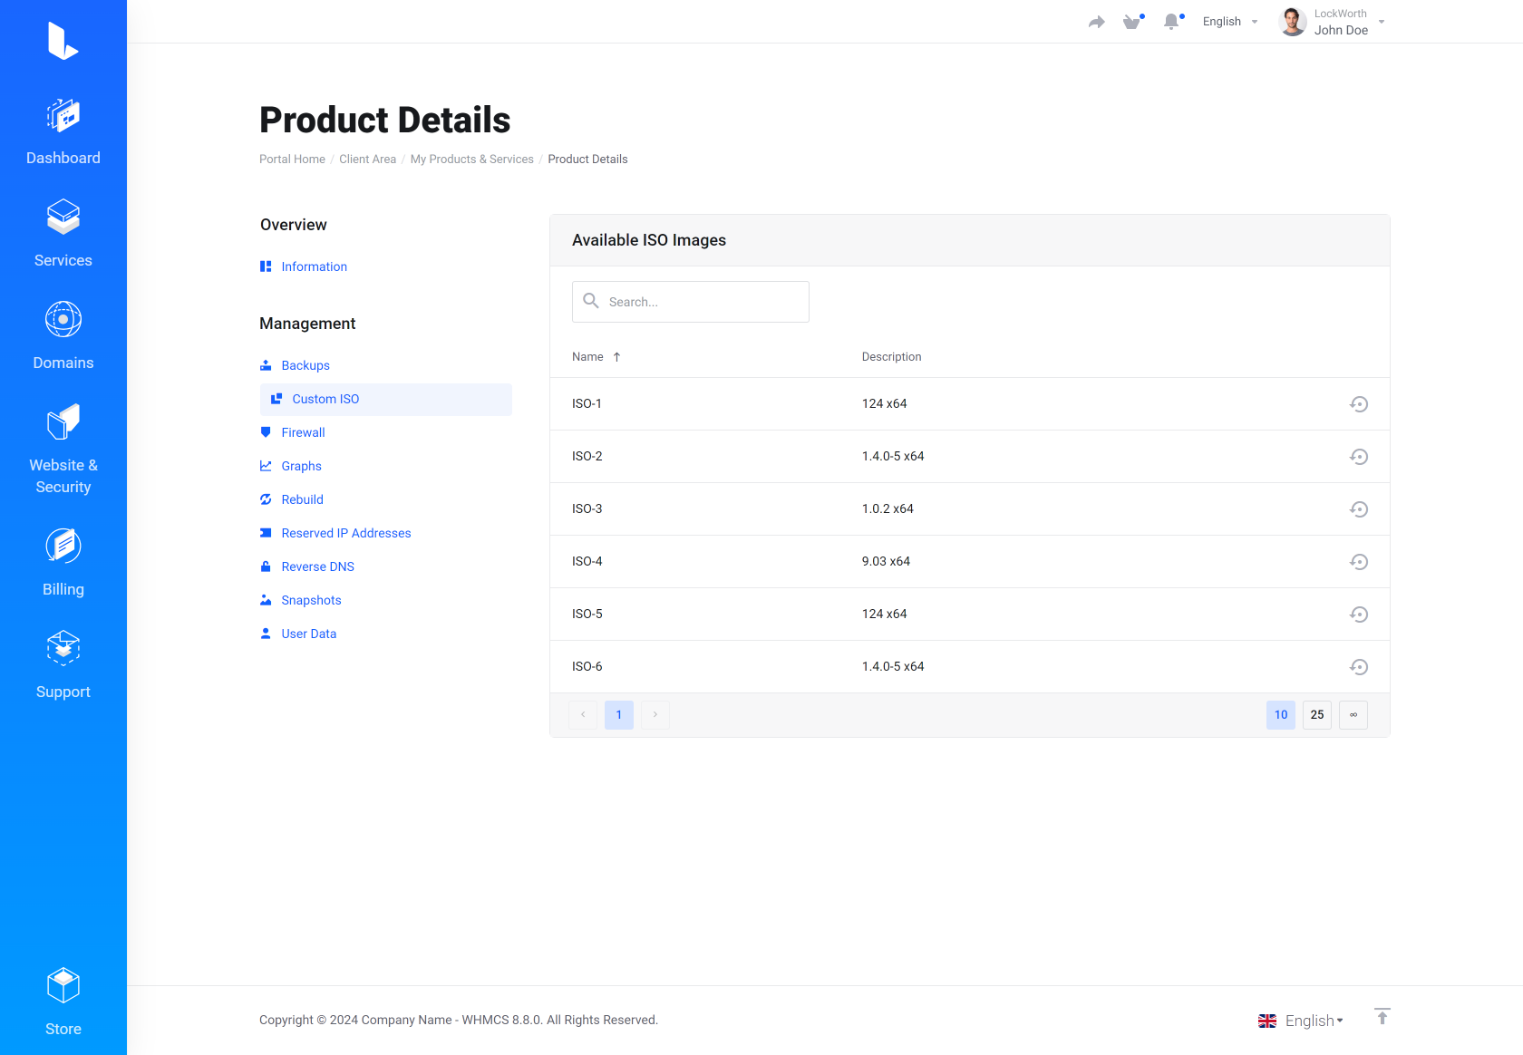Click the mount icon for ISO-5
Screen dimensions: 1523x1055
(x=1359, y=615)
